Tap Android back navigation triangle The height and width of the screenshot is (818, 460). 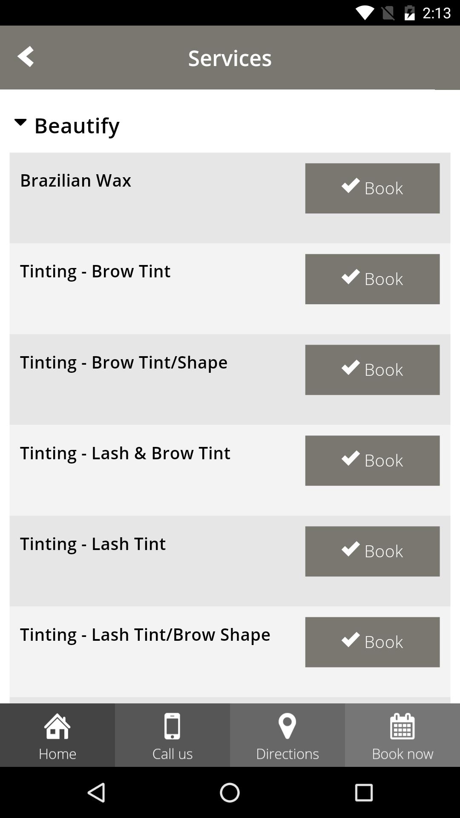pyautogui.click(x=96, y=793)
